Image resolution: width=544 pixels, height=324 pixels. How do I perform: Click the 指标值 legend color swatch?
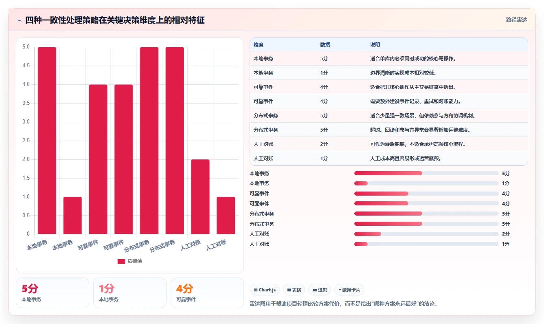tap(121, 262)
